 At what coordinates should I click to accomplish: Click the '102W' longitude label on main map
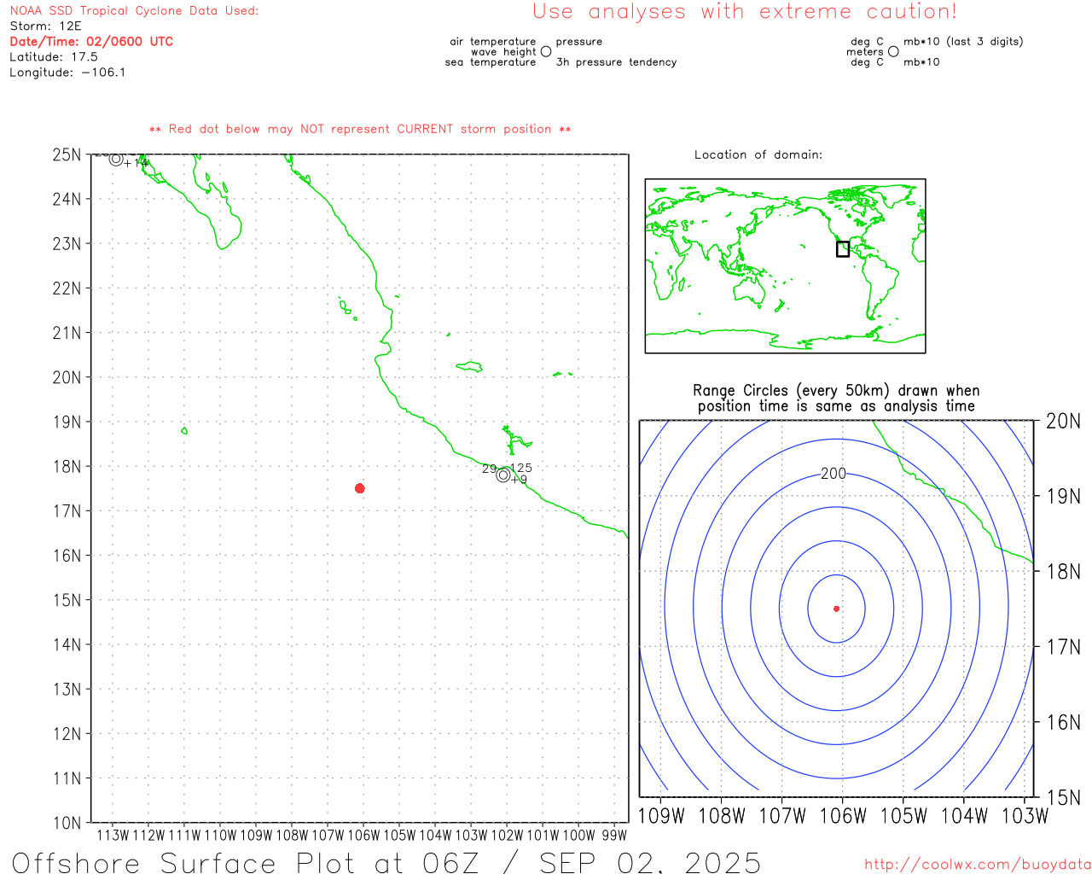tap(507, 836)
